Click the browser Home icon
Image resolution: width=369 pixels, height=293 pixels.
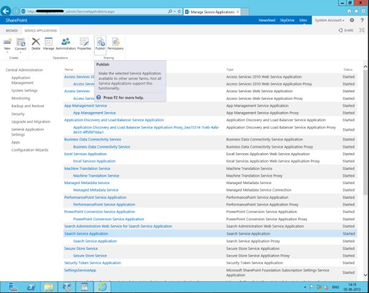pos(349,11)
